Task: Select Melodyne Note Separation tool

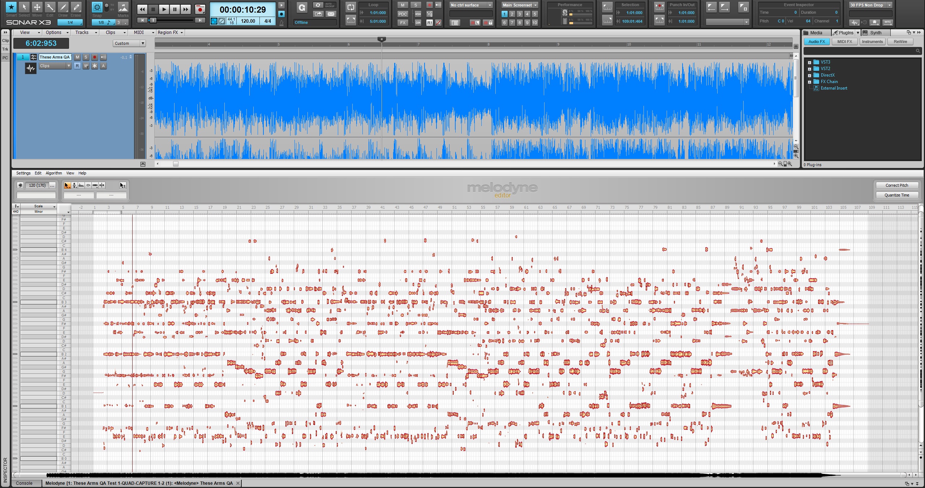Action: pos(102,185)
